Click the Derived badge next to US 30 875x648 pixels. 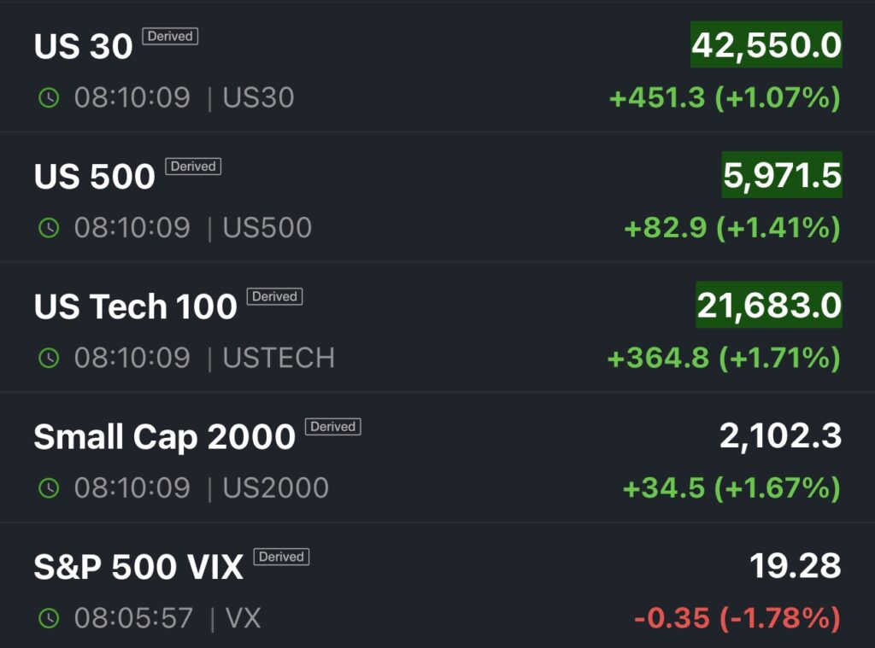(171, 37)
